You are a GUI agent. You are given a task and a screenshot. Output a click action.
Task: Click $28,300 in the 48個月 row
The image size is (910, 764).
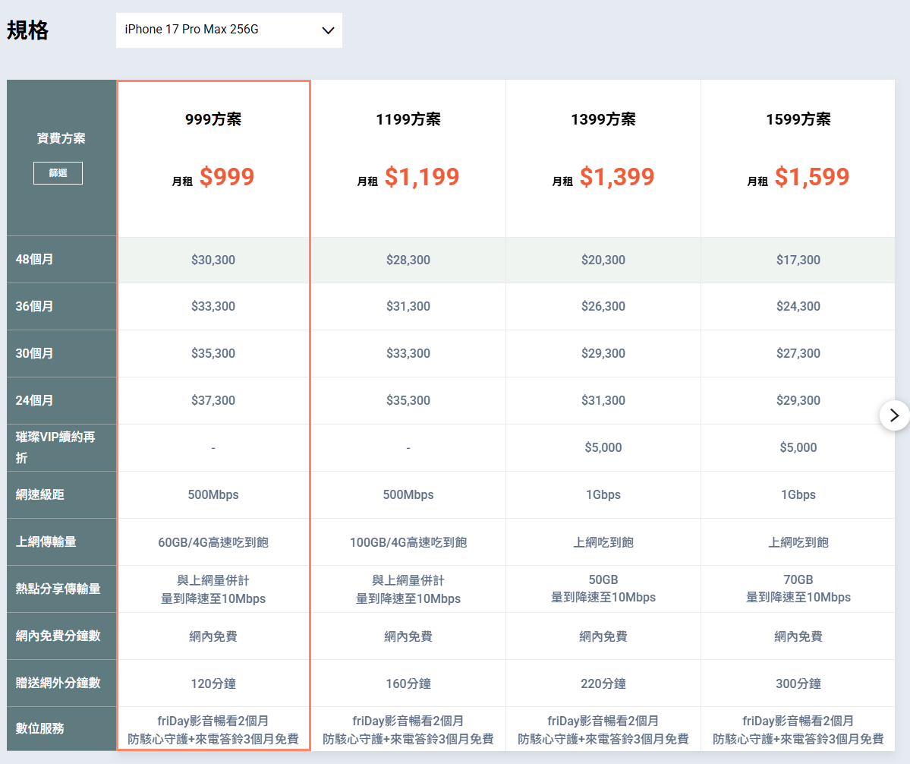point(408,260)
